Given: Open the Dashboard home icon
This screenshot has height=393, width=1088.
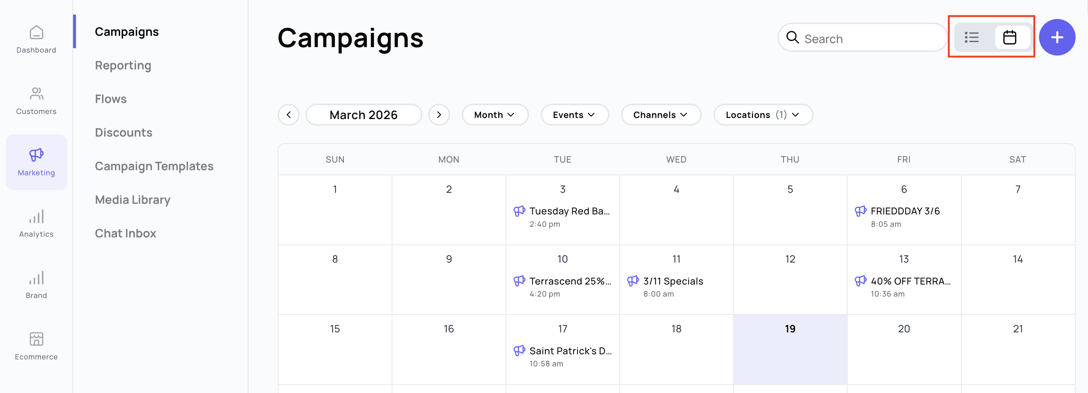Looking at the screenshot, I should point(36,33).
